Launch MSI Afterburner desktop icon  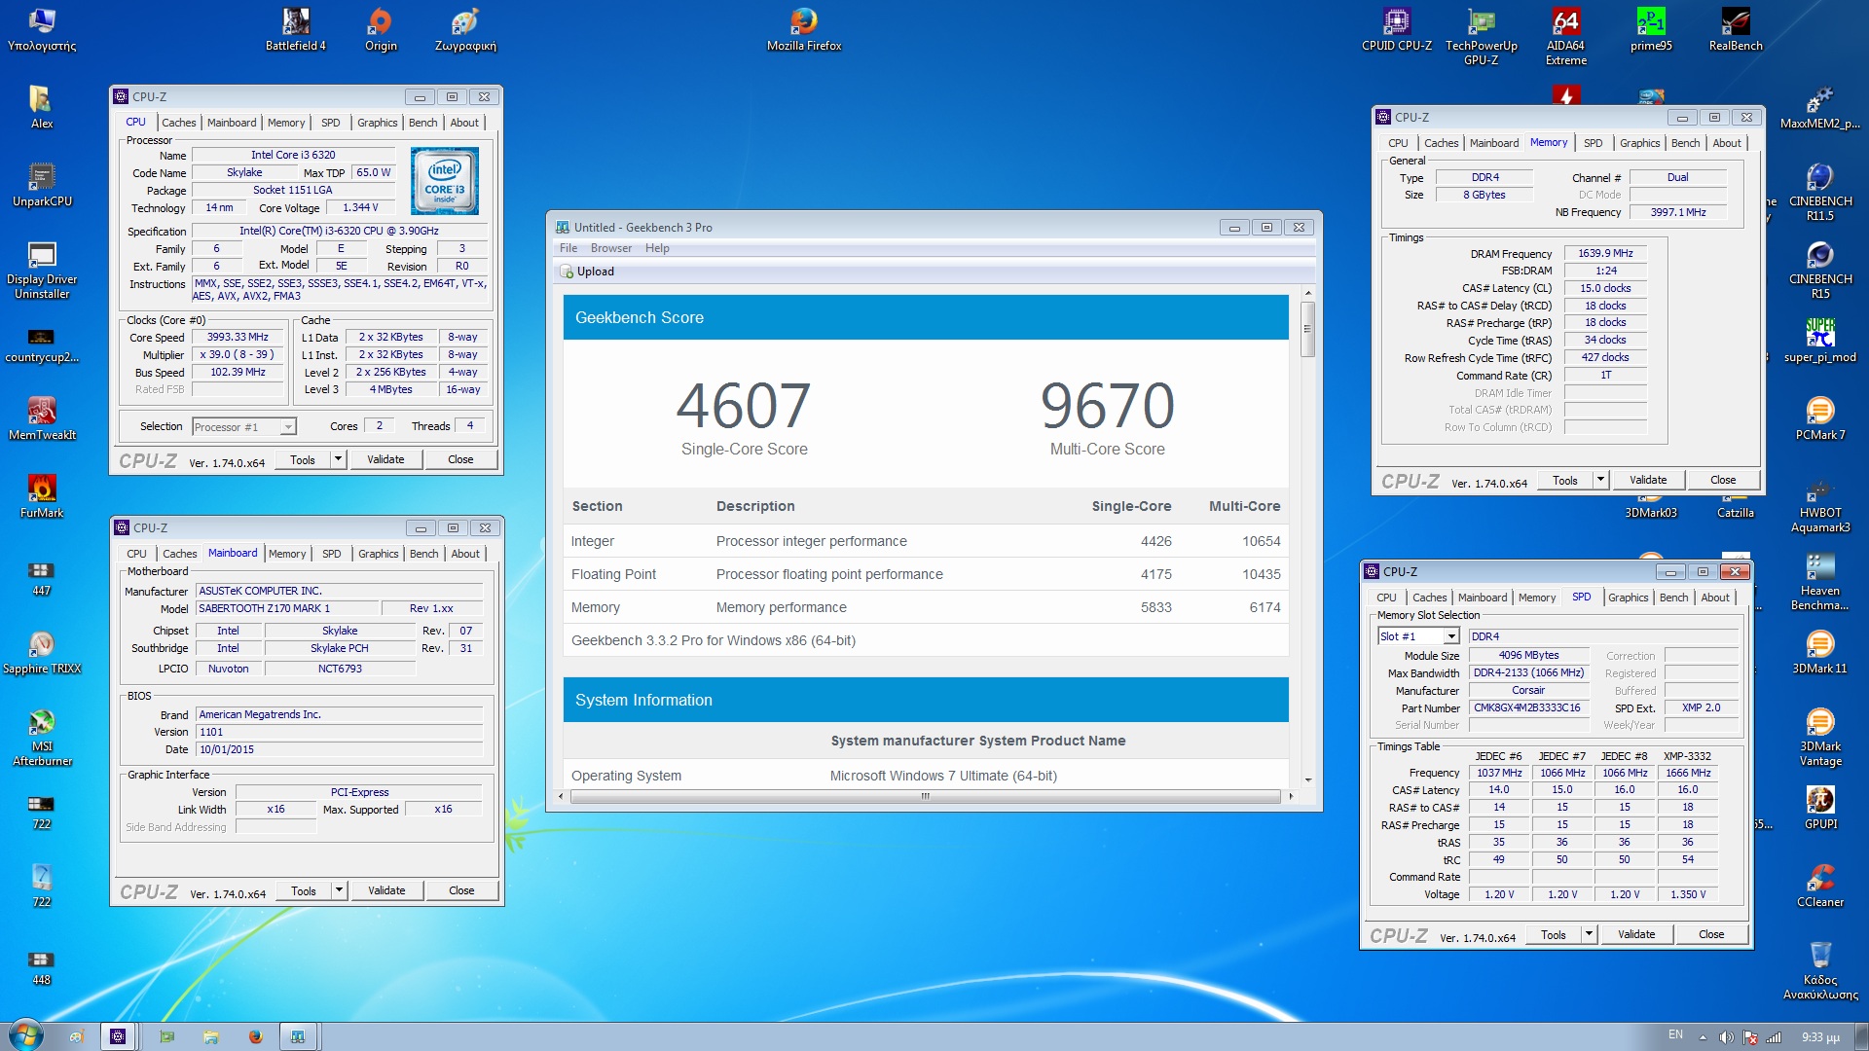(42, 738)
